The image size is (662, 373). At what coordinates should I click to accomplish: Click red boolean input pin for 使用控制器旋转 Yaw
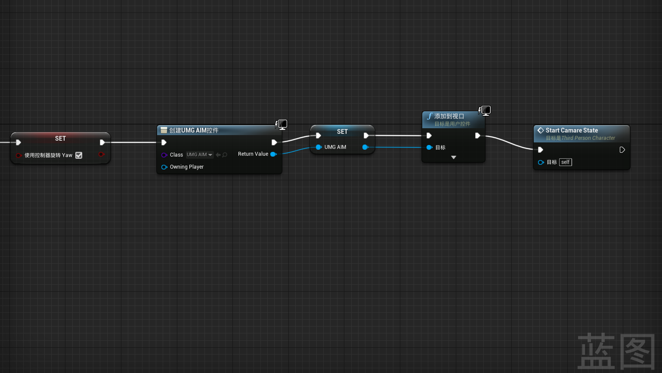pyautogui.click(x=19, y=155)
